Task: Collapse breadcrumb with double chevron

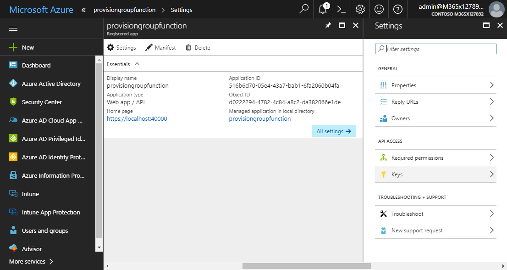Action: coord(83,10)
